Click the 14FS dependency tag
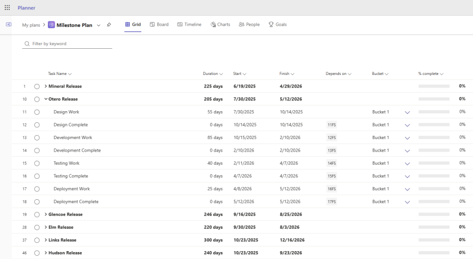473x259 pixels. coord(332,164)
